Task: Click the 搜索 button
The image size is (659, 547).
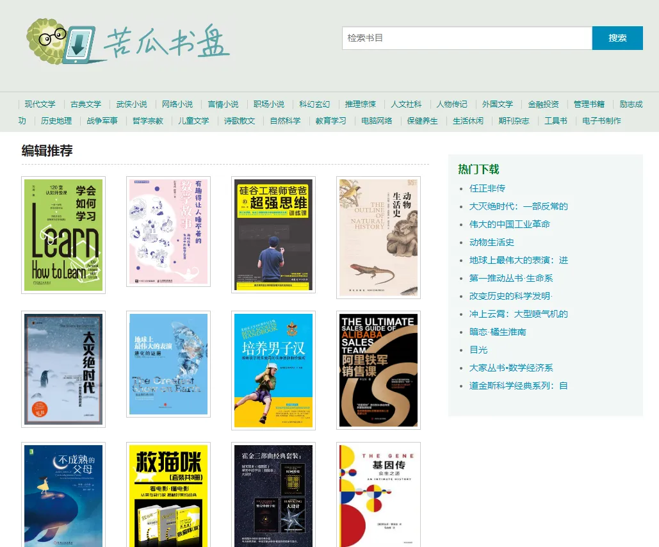Action: coord(617,38)
